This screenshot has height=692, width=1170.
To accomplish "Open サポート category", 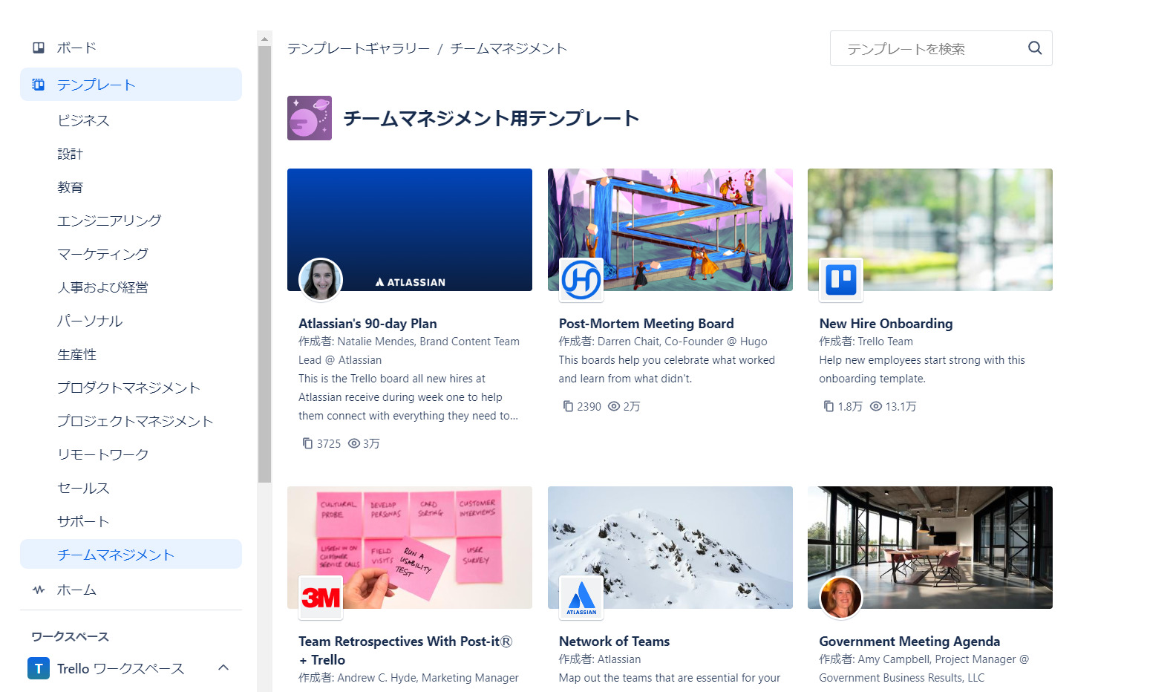I will pyautogui.click(x=83, y=521).
